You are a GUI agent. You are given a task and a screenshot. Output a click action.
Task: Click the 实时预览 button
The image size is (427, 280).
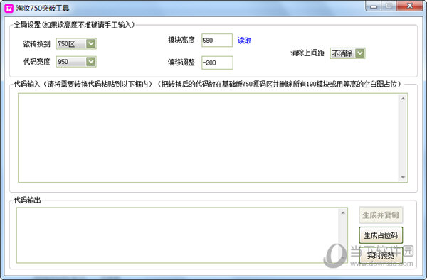pos(381,255)
